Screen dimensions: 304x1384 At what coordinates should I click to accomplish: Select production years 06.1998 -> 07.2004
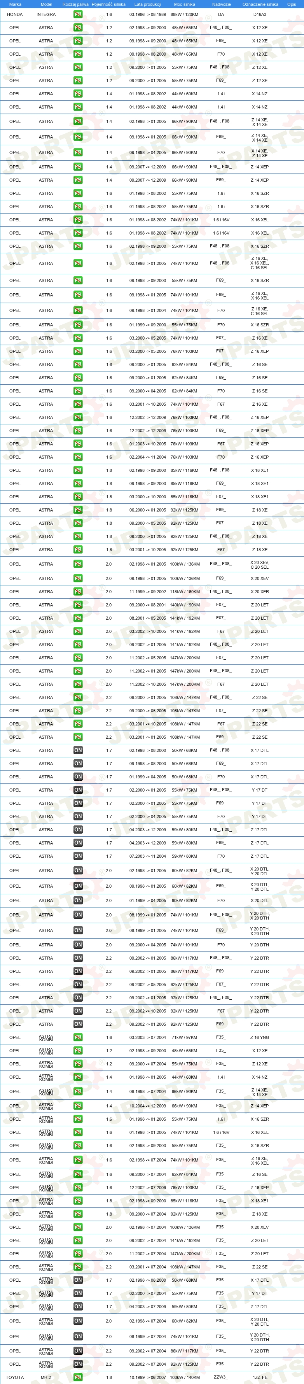pyautogui.click(x=148, y=1091)
